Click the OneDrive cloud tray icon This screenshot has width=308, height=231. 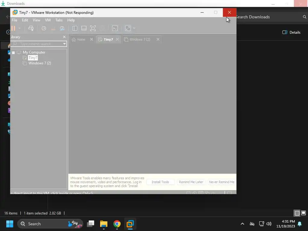[252, 224]
